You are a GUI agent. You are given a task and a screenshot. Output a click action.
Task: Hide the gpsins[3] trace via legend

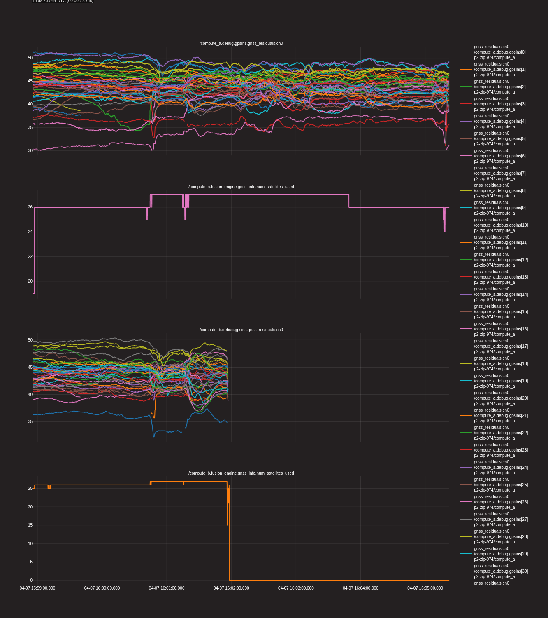493,104
